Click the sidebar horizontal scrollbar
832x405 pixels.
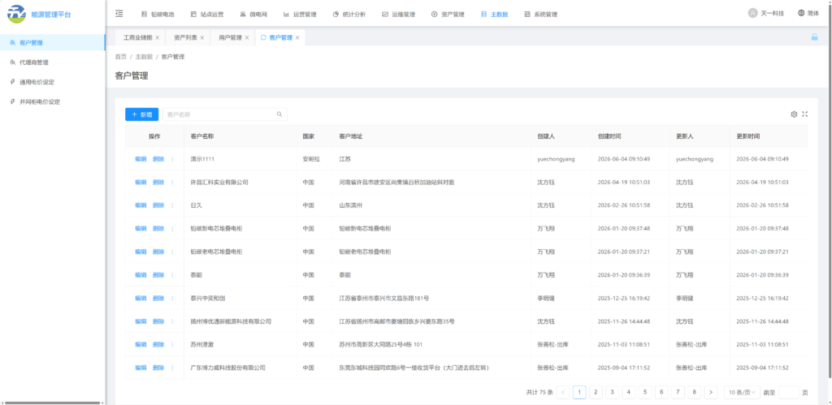pyautogui.click(x=51, y=403)
